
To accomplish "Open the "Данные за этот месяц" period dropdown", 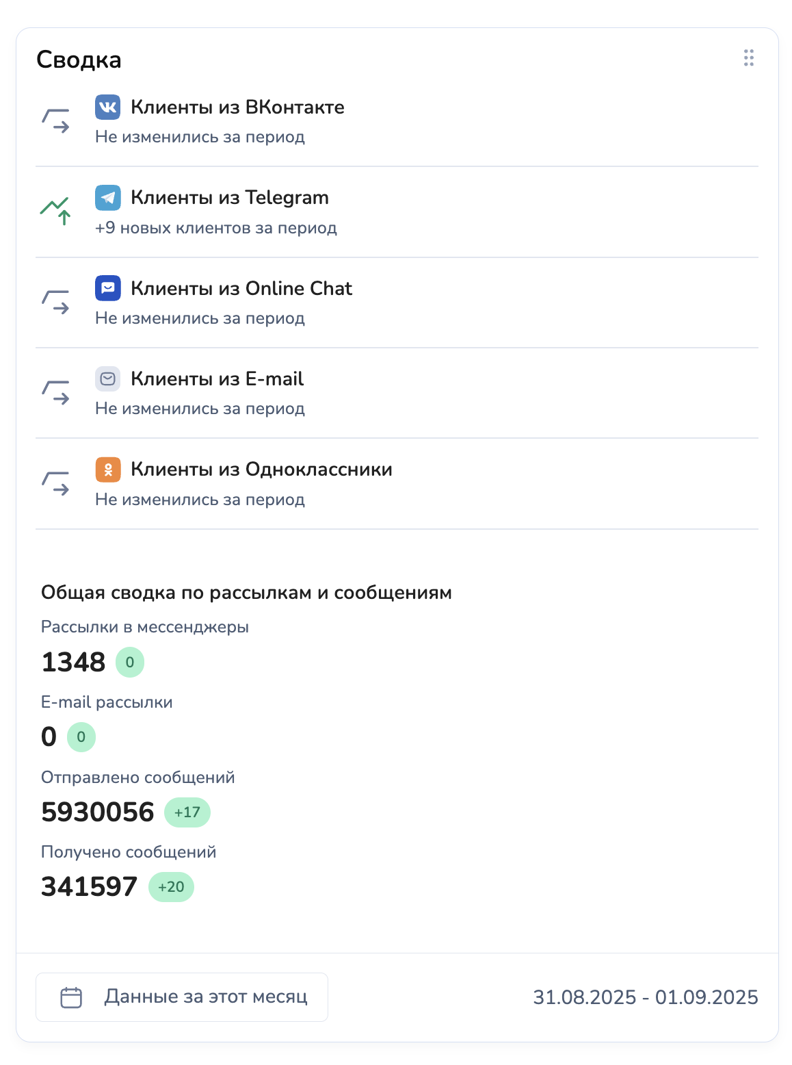I will (x=182, y=997).
